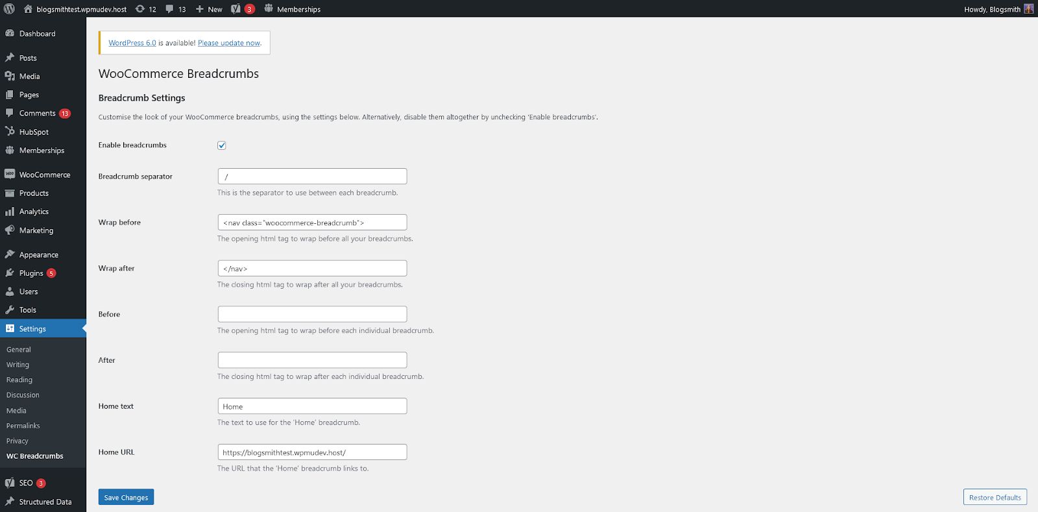Uncheck the Enable breadcrumbs checkbox
Screen dimensions: 1038x512
[x=222, y=145]
